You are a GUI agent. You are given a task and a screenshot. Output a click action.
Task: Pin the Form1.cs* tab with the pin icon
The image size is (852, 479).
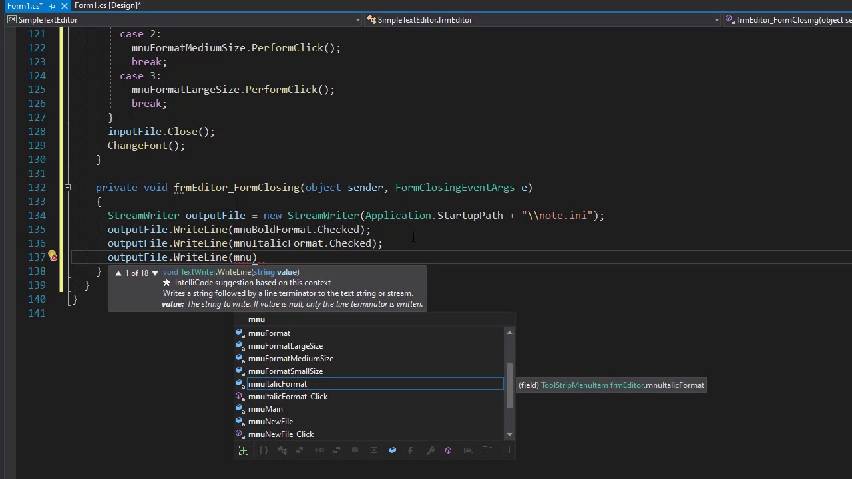[52, 5]
